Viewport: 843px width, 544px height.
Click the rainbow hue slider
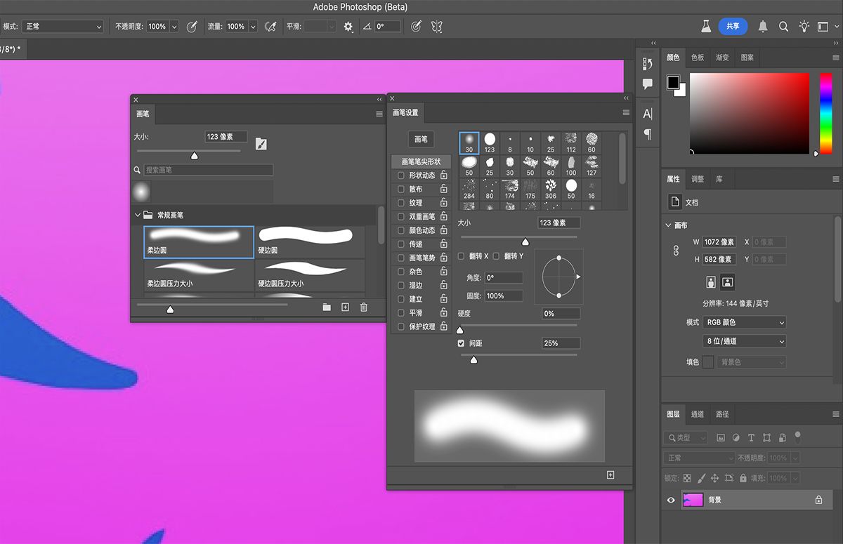(x=826, y=112)
